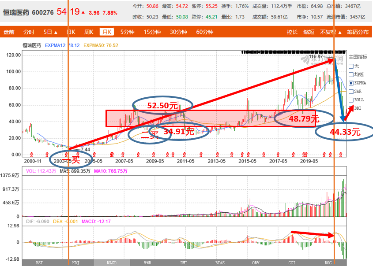Click the VOL: 112.43万 volume label
Screen dimensions: 373x266
pyautogui.click(x=41, y=171)
